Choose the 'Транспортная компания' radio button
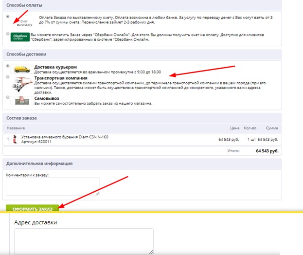The width and height of the screenshot is (303, 255). (7, 77)
